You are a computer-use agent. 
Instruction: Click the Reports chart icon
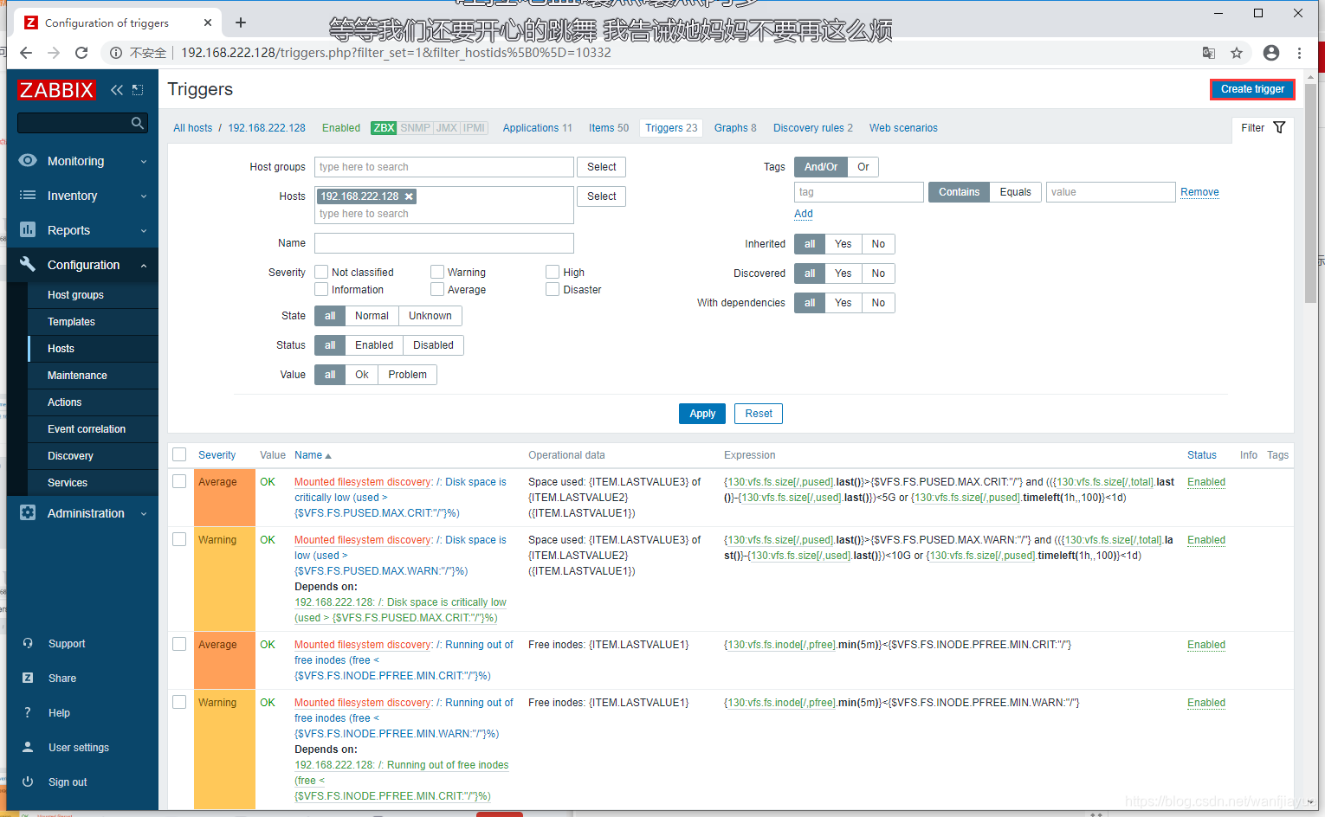coord(28,229)
